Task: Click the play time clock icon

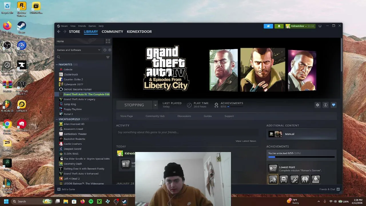Action: (x=189, y=105)
